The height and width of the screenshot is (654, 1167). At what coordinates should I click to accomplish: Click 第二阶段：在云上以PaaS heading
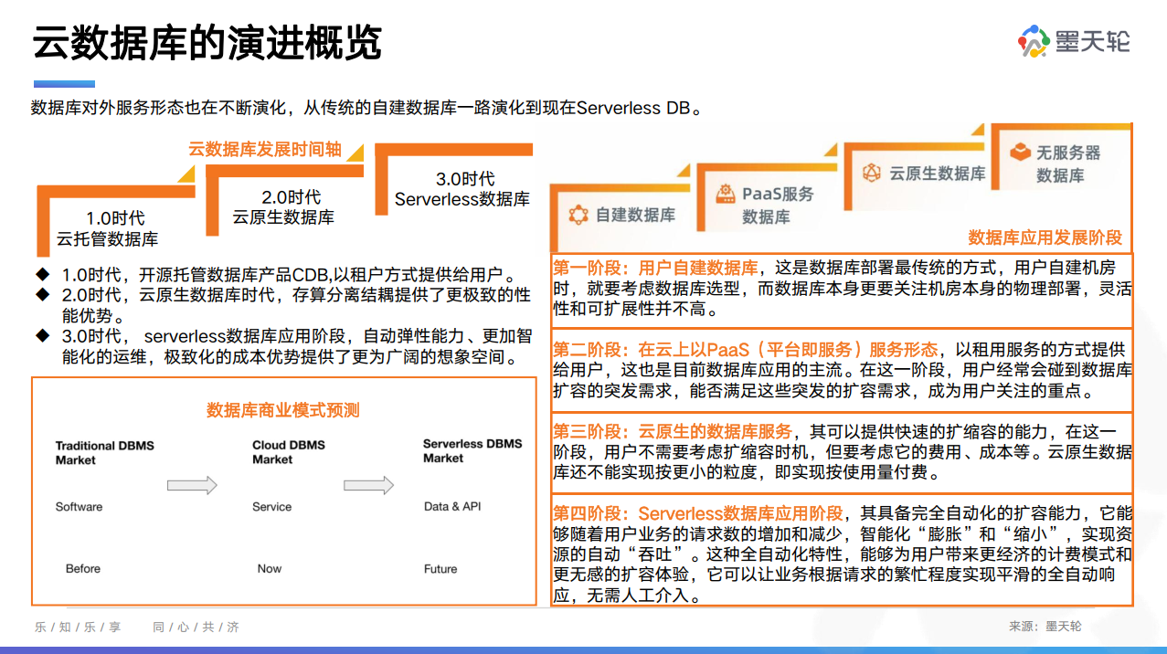(745, 350)
